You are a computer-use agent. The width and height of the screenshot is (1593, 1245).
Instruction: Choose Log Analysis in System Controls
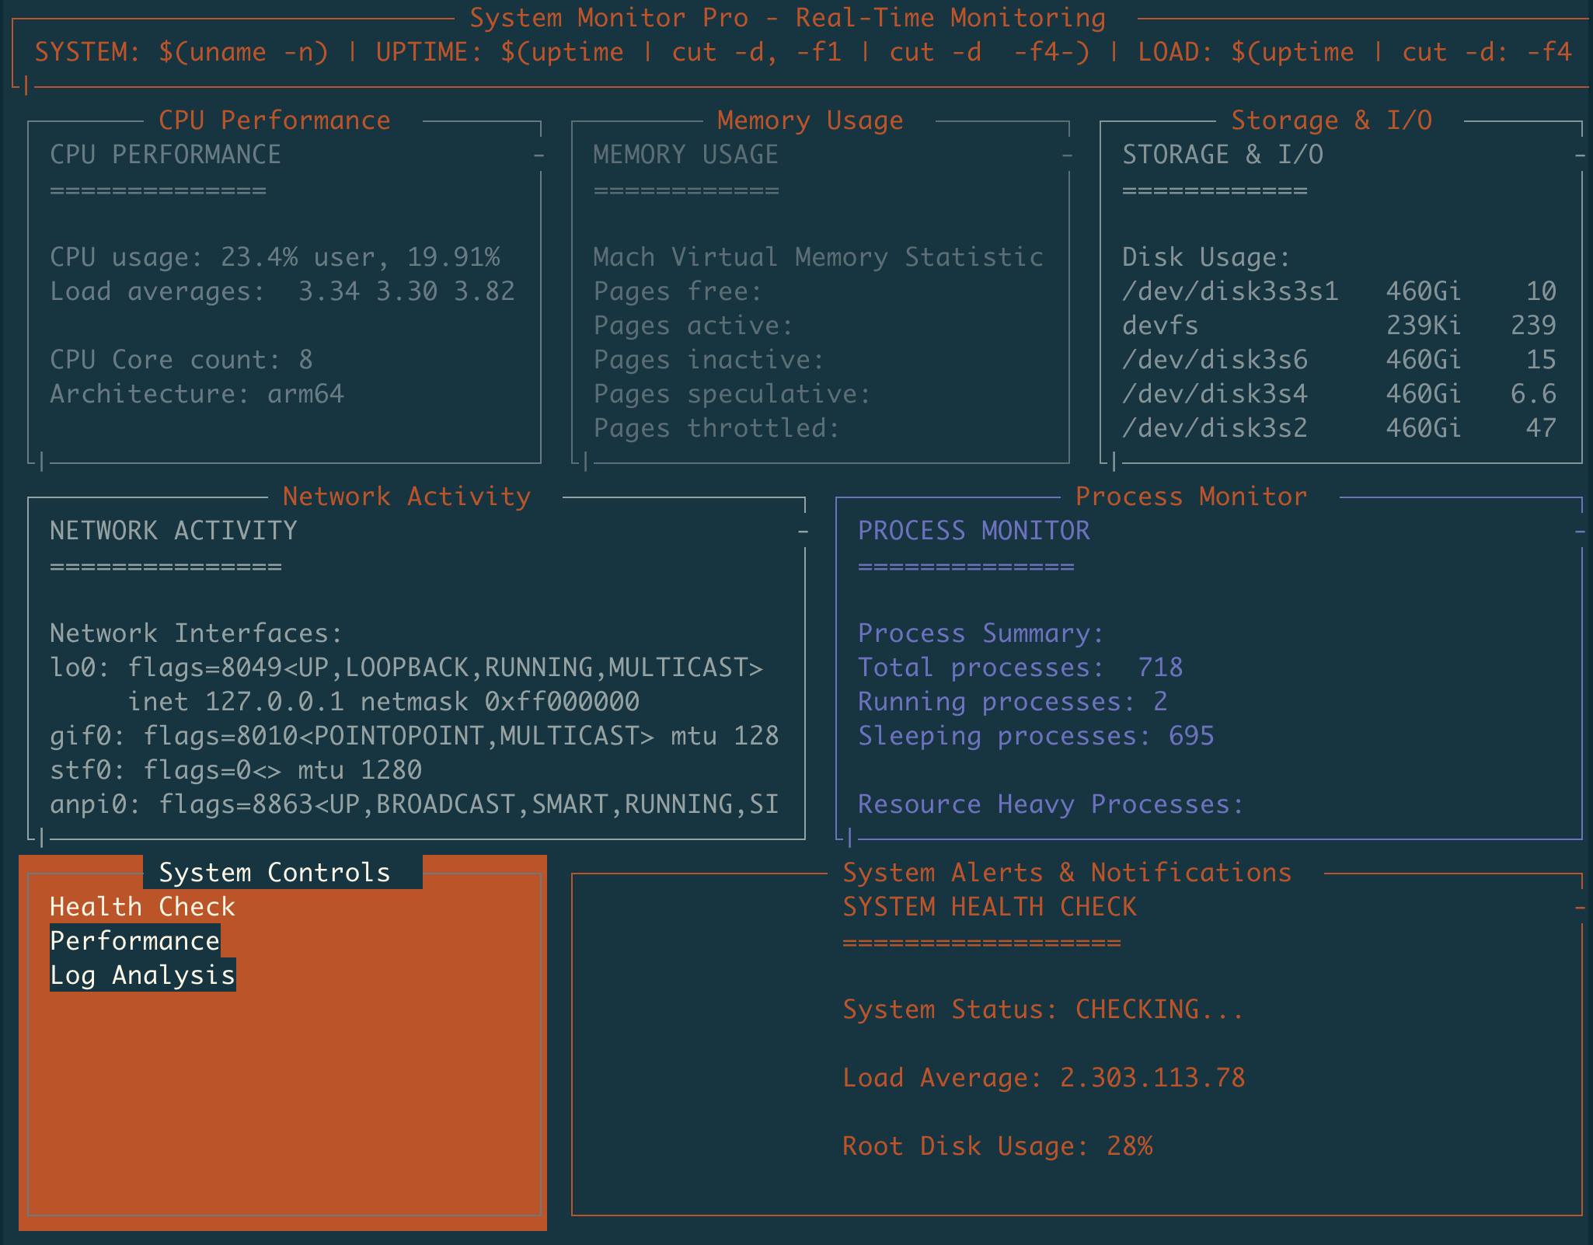pos(142,975)
